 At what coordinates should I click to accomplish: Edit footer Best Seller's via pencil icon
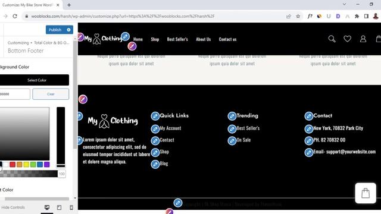point(232,128)
